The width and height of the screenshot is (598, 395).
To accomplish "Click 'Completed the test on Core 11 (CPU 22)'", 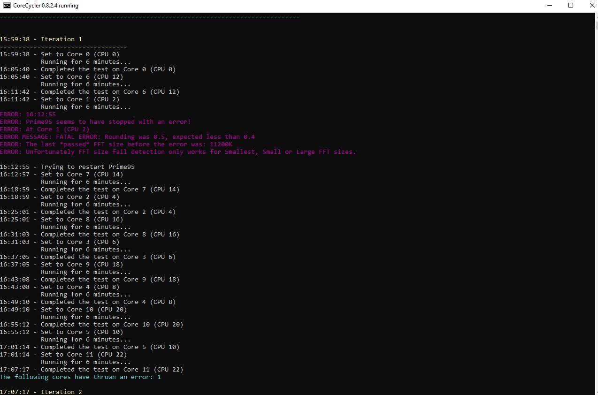I will 112,370.
